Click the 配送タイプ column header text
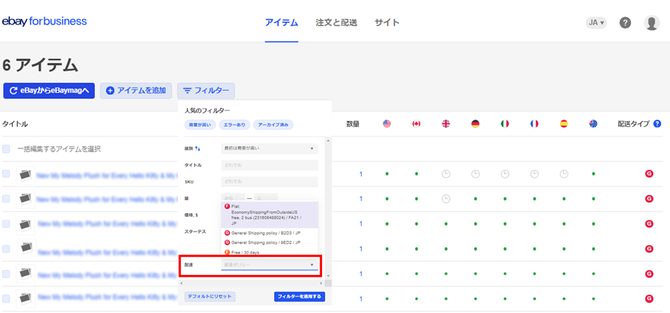 (x=634, y=124)
